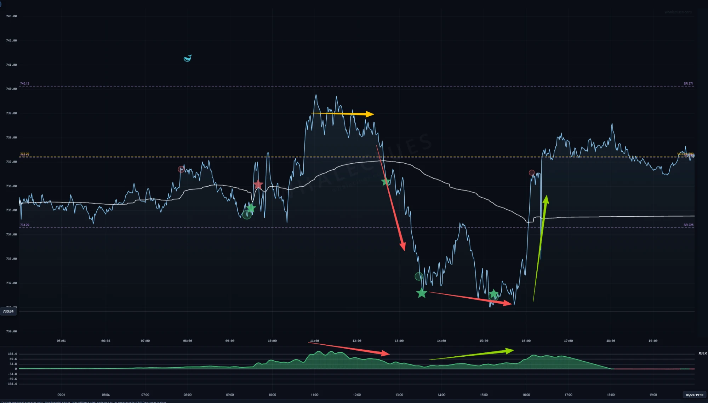708x403 pixels.
Task: Click the SR 271 resistance label
Action: coord(689,84)
